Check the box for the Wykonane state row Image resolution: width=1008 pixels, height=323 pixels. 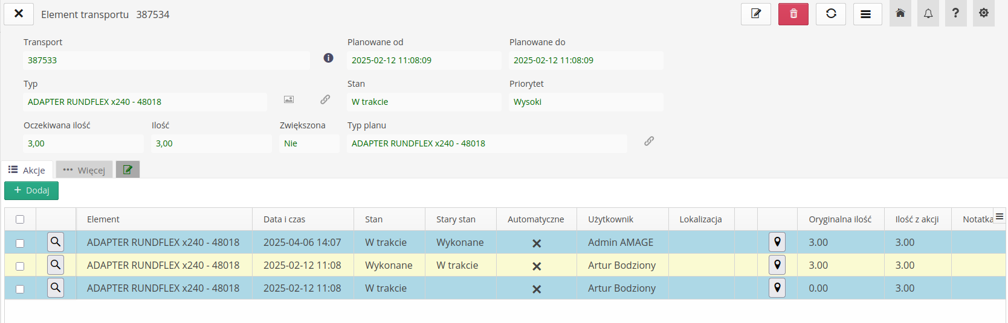(20, 266)
